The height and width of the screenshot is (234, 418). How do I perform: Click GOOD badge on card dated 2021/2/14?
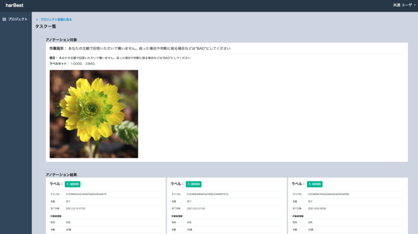pos(72,184)
